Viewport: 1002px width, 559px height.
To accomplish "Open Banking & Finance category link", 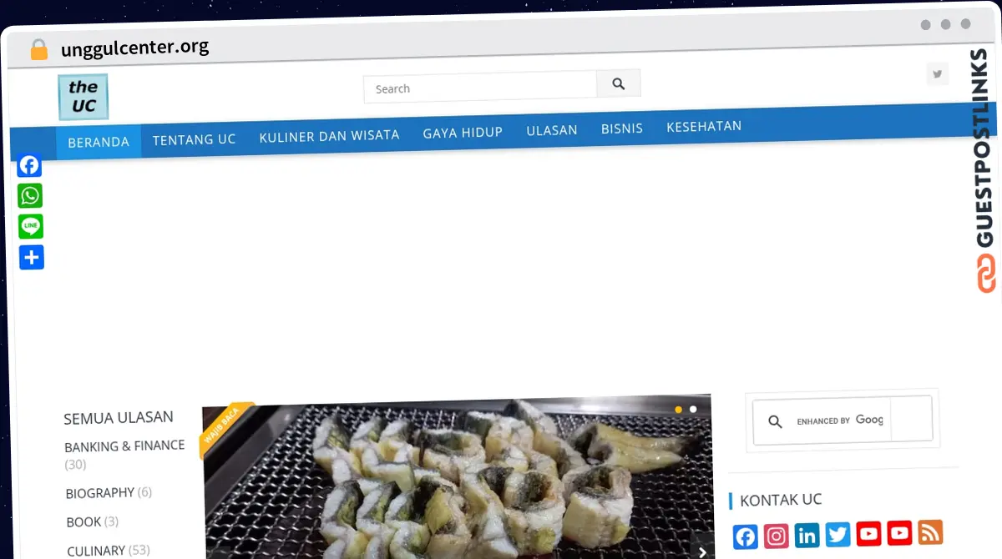I will click(x=124, y=446).
